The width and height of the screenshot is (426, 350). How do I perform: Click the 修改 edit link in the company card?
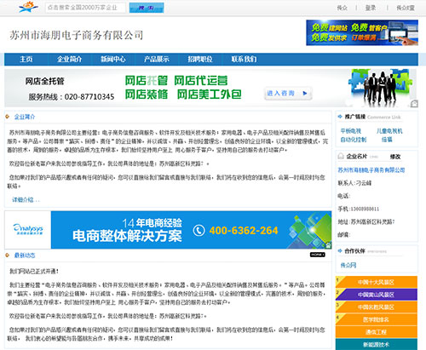pyautogui.click(x=395, y=157)
